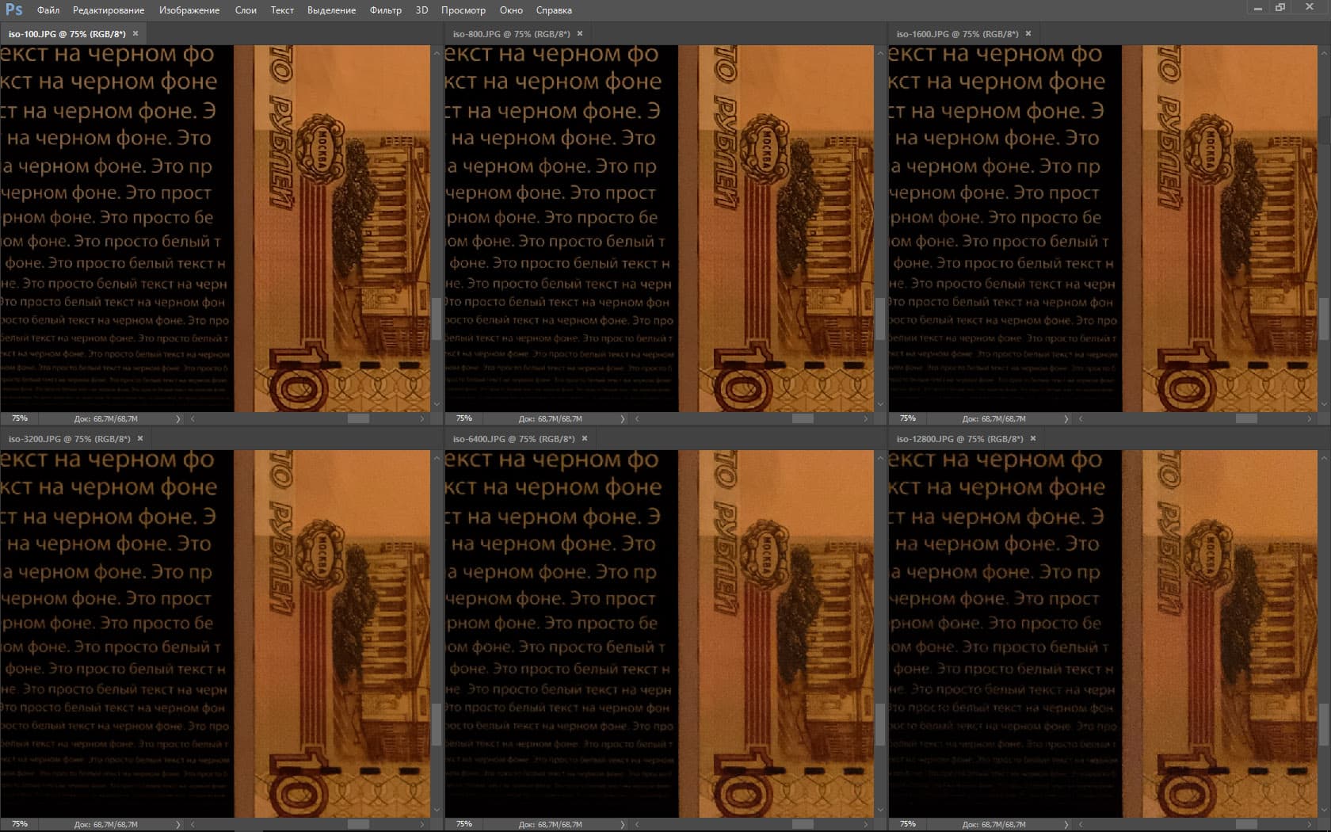
Task: Click scroll-left arrow in iso-100.JPG window
Action: (x=193, y=418)
